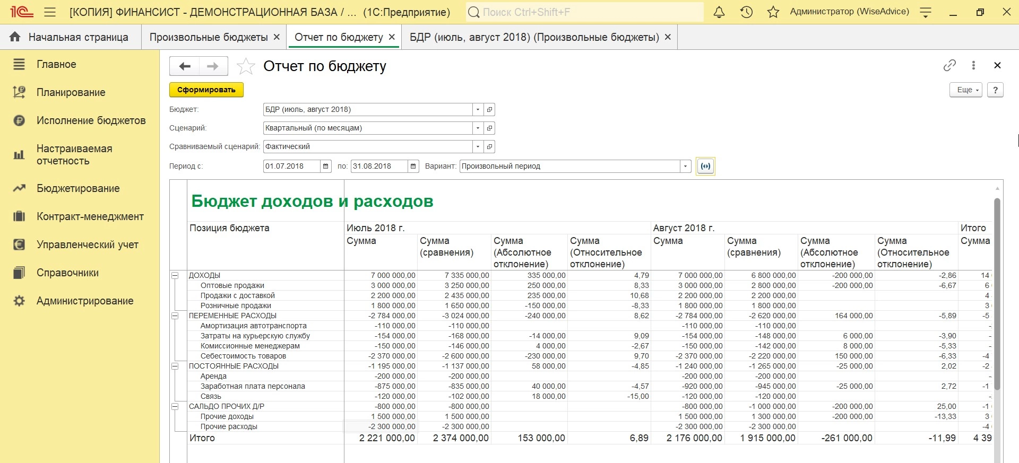Open calendar picker for period end date
The height and width of the screenshot is (463, 1019).
click(x=413, y=167)
